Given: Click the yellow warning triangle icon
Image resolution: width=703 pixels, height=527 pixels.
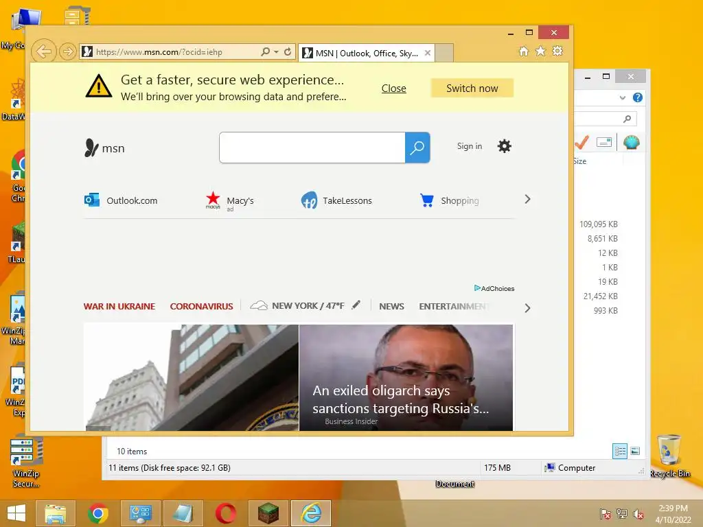Looking at the screenshot, I should [x=99, y=86].
